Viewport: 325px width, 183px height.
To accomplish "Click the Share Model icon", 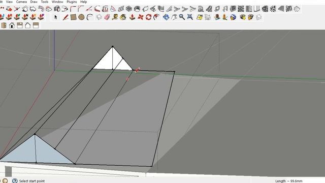I will tap(250, 17).
